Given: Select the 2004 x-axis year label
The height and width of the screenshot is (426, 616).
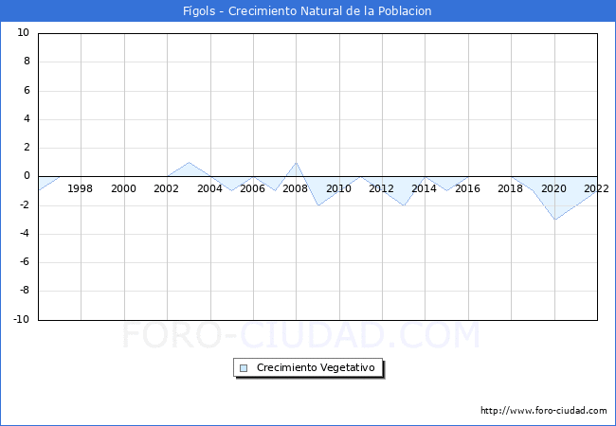Looking at the screenshot, I should coord(209,188).
